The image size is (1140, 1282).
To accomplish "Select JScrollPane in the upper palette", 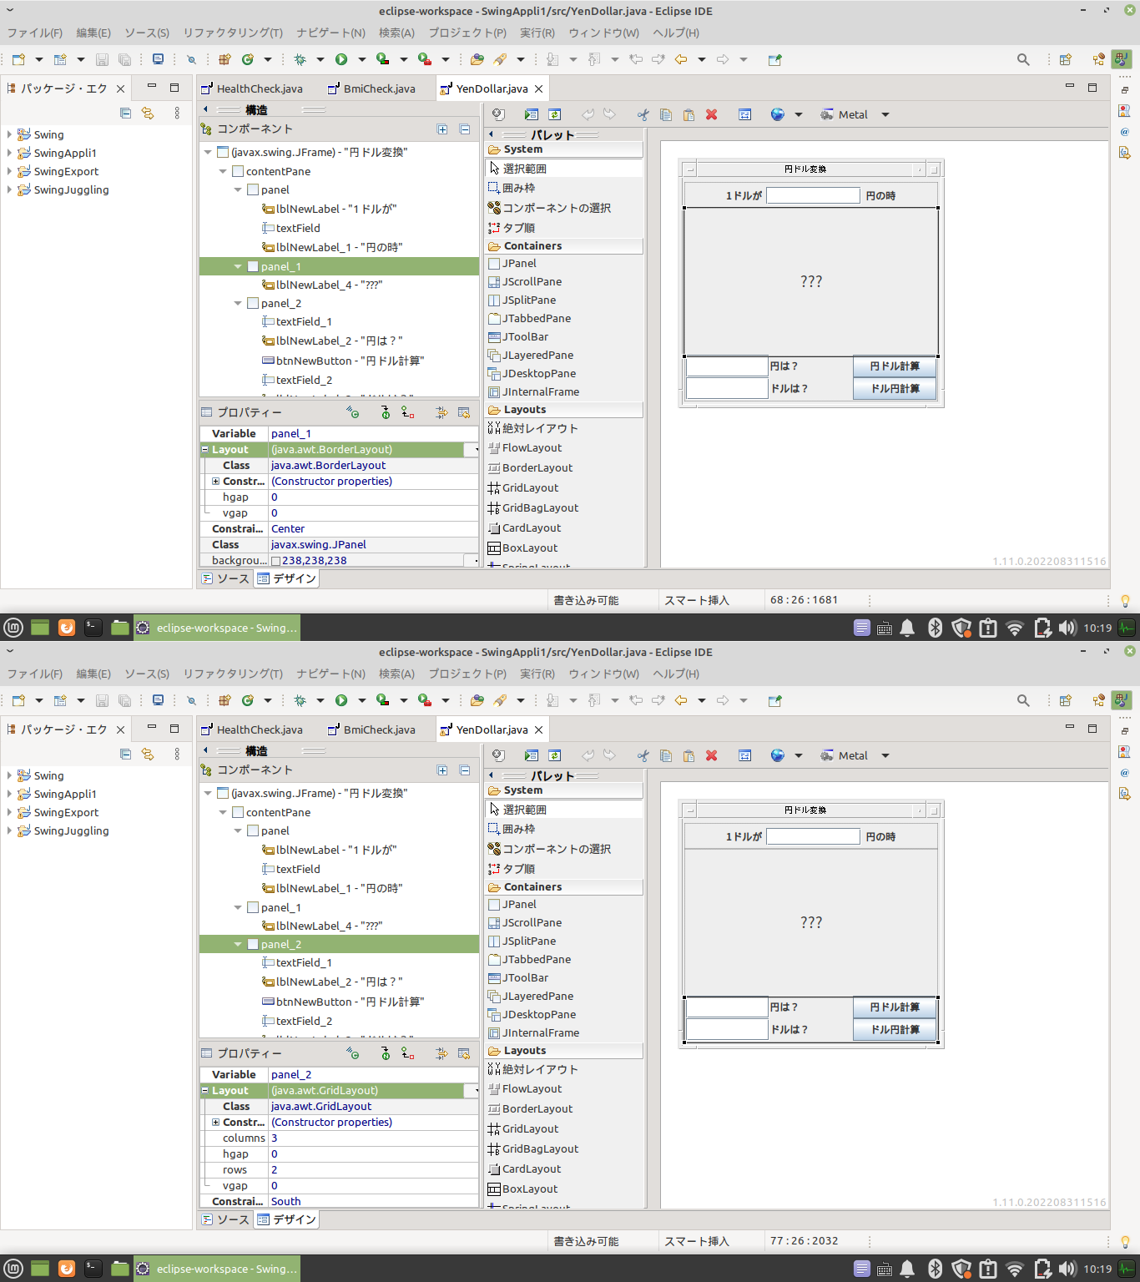I will pos(525,282).
